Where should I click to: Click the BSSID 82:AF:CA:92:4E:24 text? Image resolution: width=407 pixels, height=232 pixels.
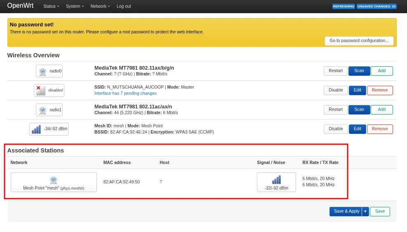coord(121,132)
